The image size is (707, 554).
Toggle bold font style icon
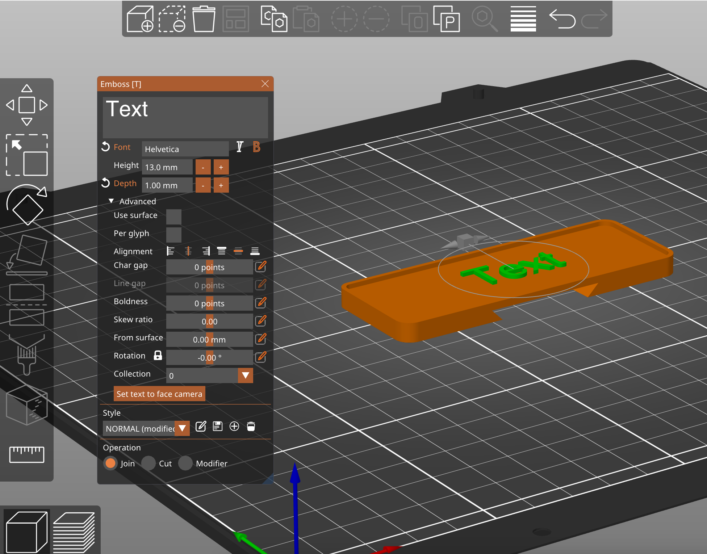tap(256, 147)
